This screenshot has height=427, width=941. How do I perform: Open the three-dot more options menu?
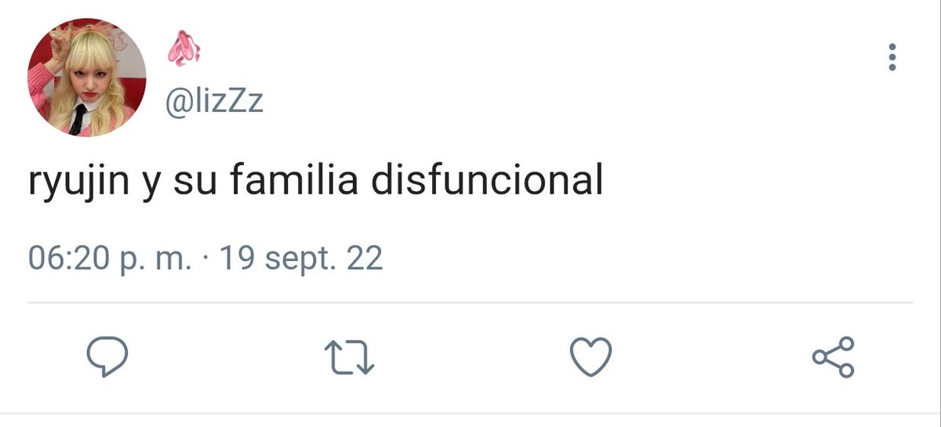click(892, 58)
